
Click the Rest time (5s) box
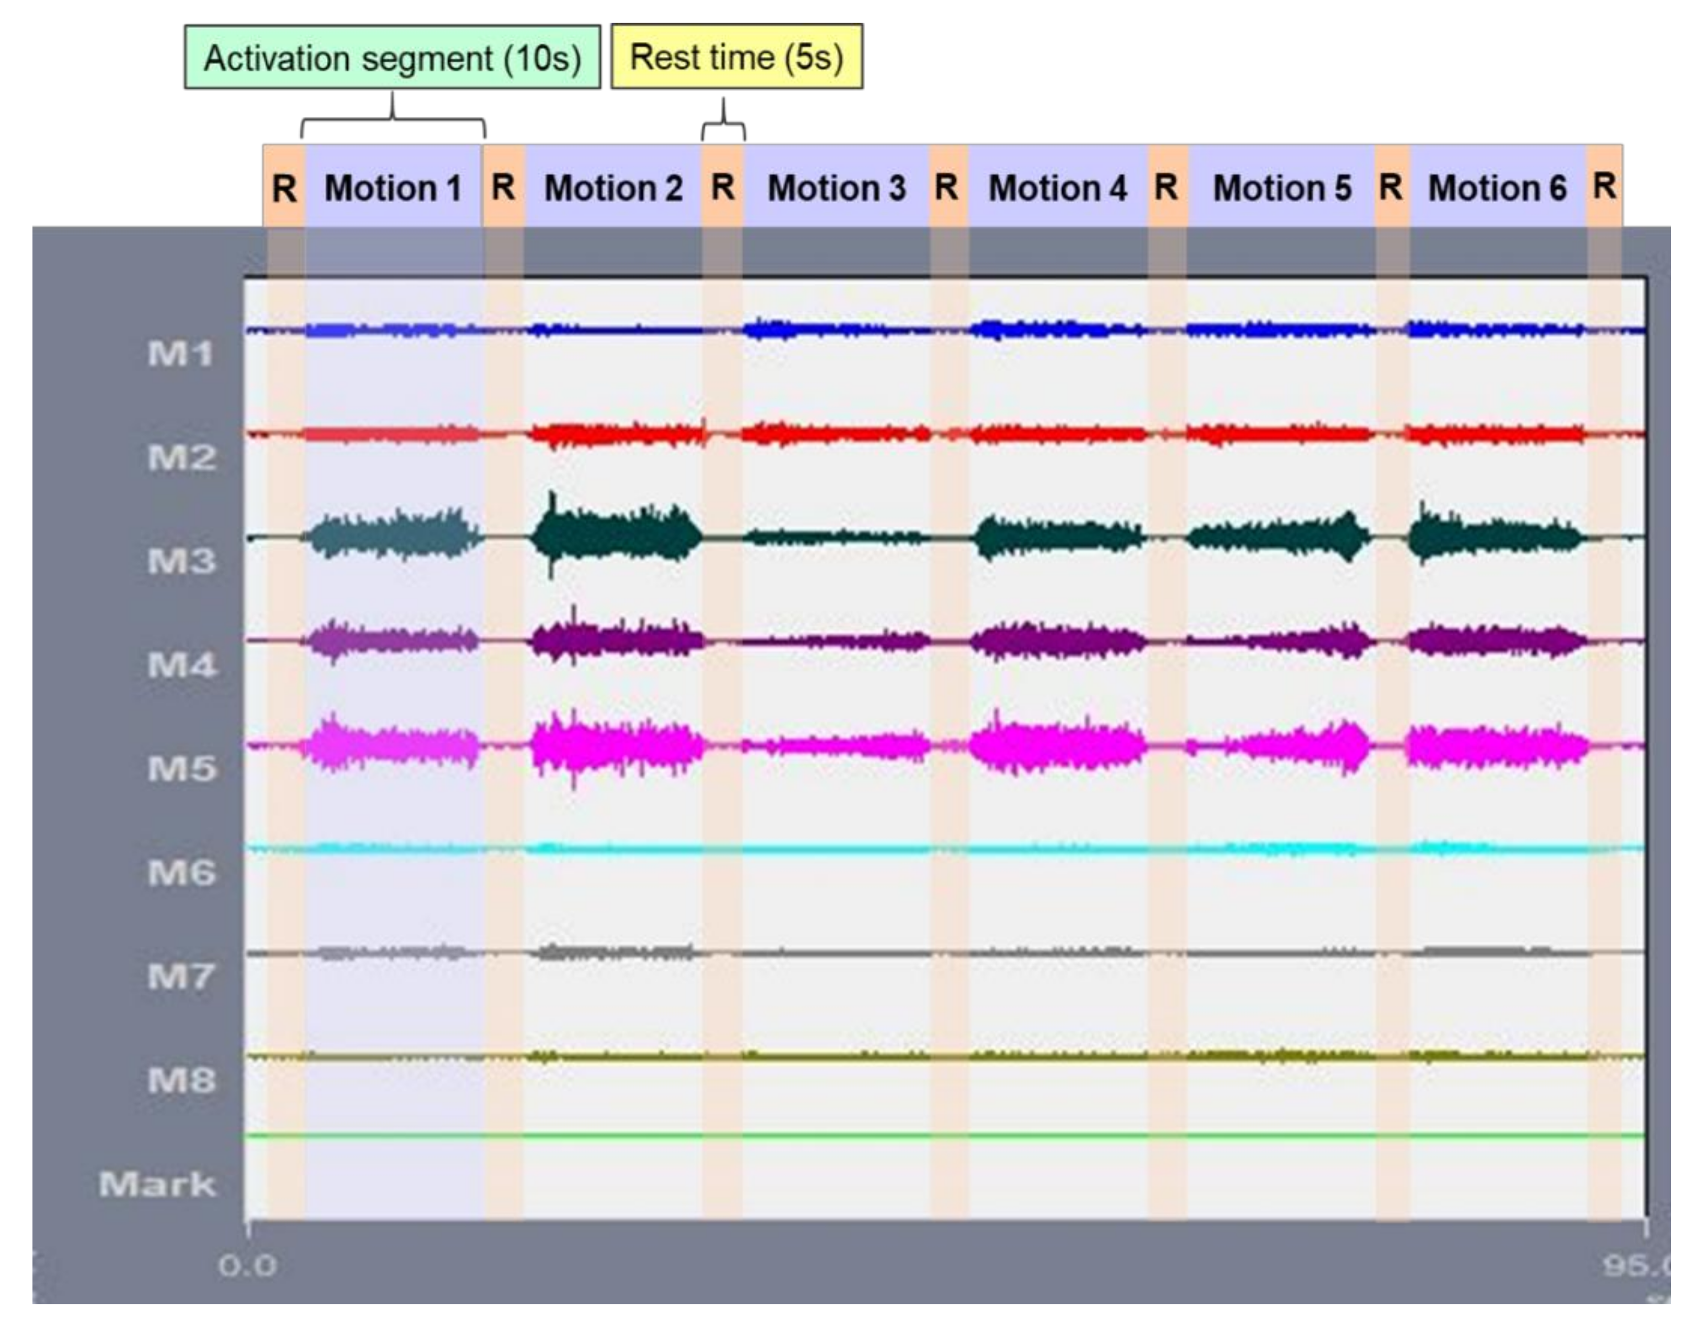coord(736,57)
